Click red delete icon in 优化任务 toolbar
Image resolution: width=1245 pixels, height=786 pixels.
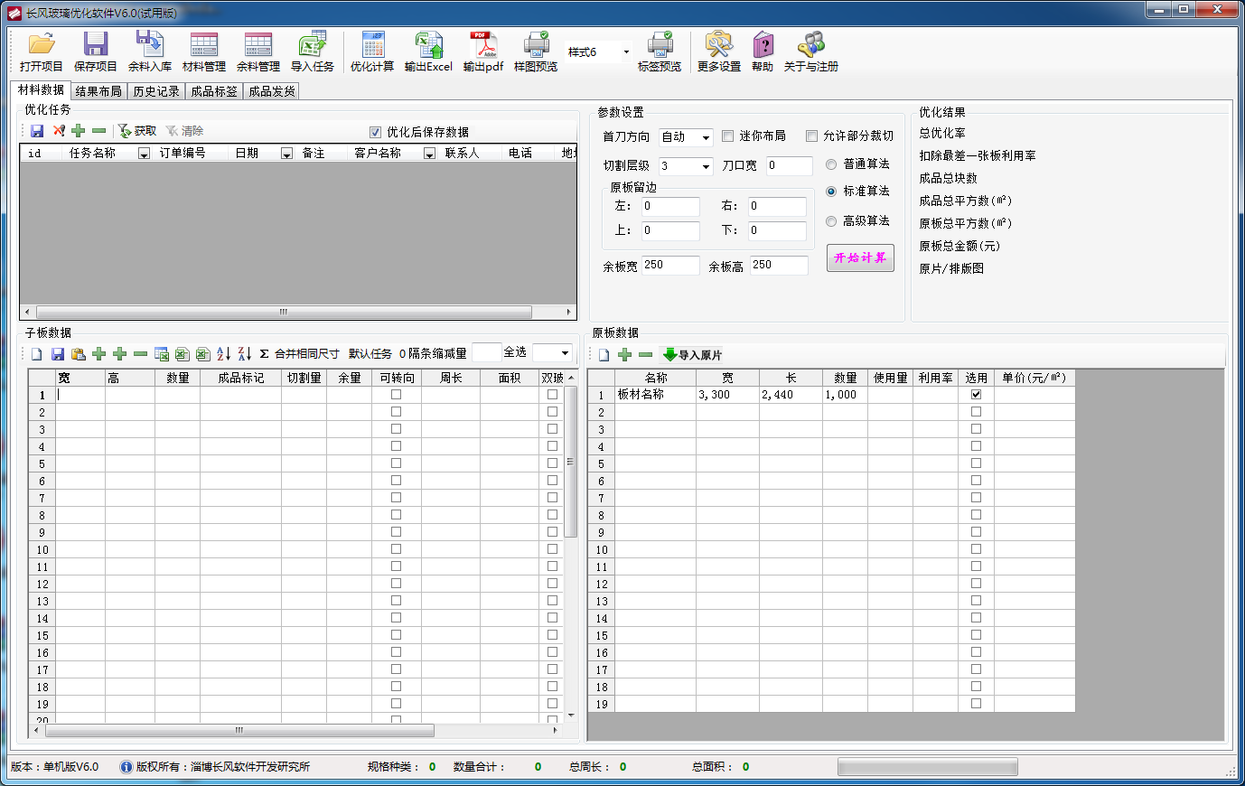[x=58, y=131]
